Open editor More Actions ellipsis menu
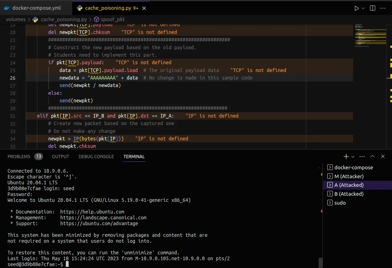392x268 pixels. [x=383, y=8]
